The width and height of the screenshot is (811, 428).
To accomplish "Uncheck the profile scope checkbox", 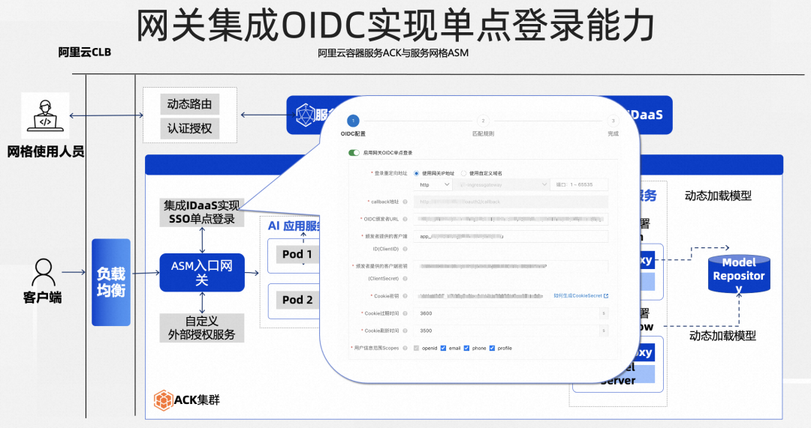I will pos(492,348).
